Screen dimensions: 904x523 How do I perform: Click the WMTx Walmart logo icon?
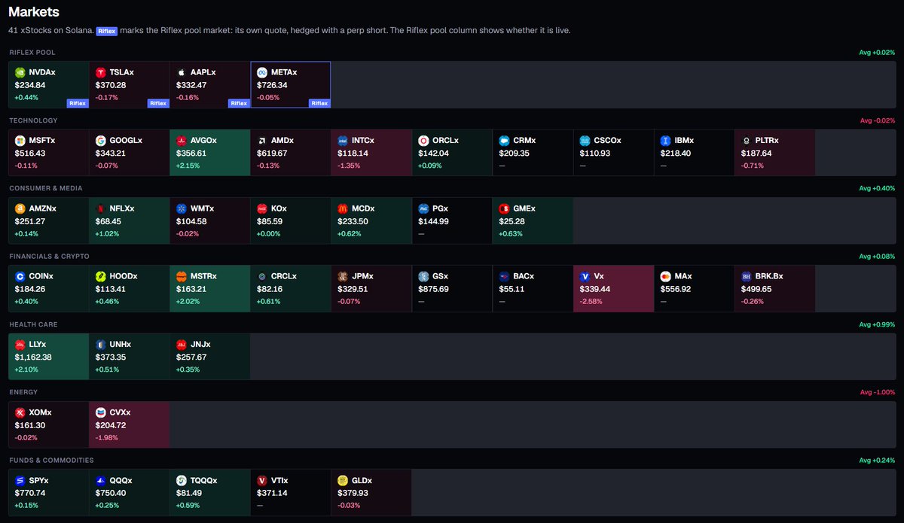[x=182, y=208]
